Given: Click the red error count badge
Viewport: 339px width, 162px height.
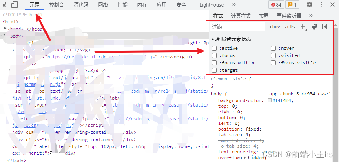Looking at the screenshot, I should 276,4.
